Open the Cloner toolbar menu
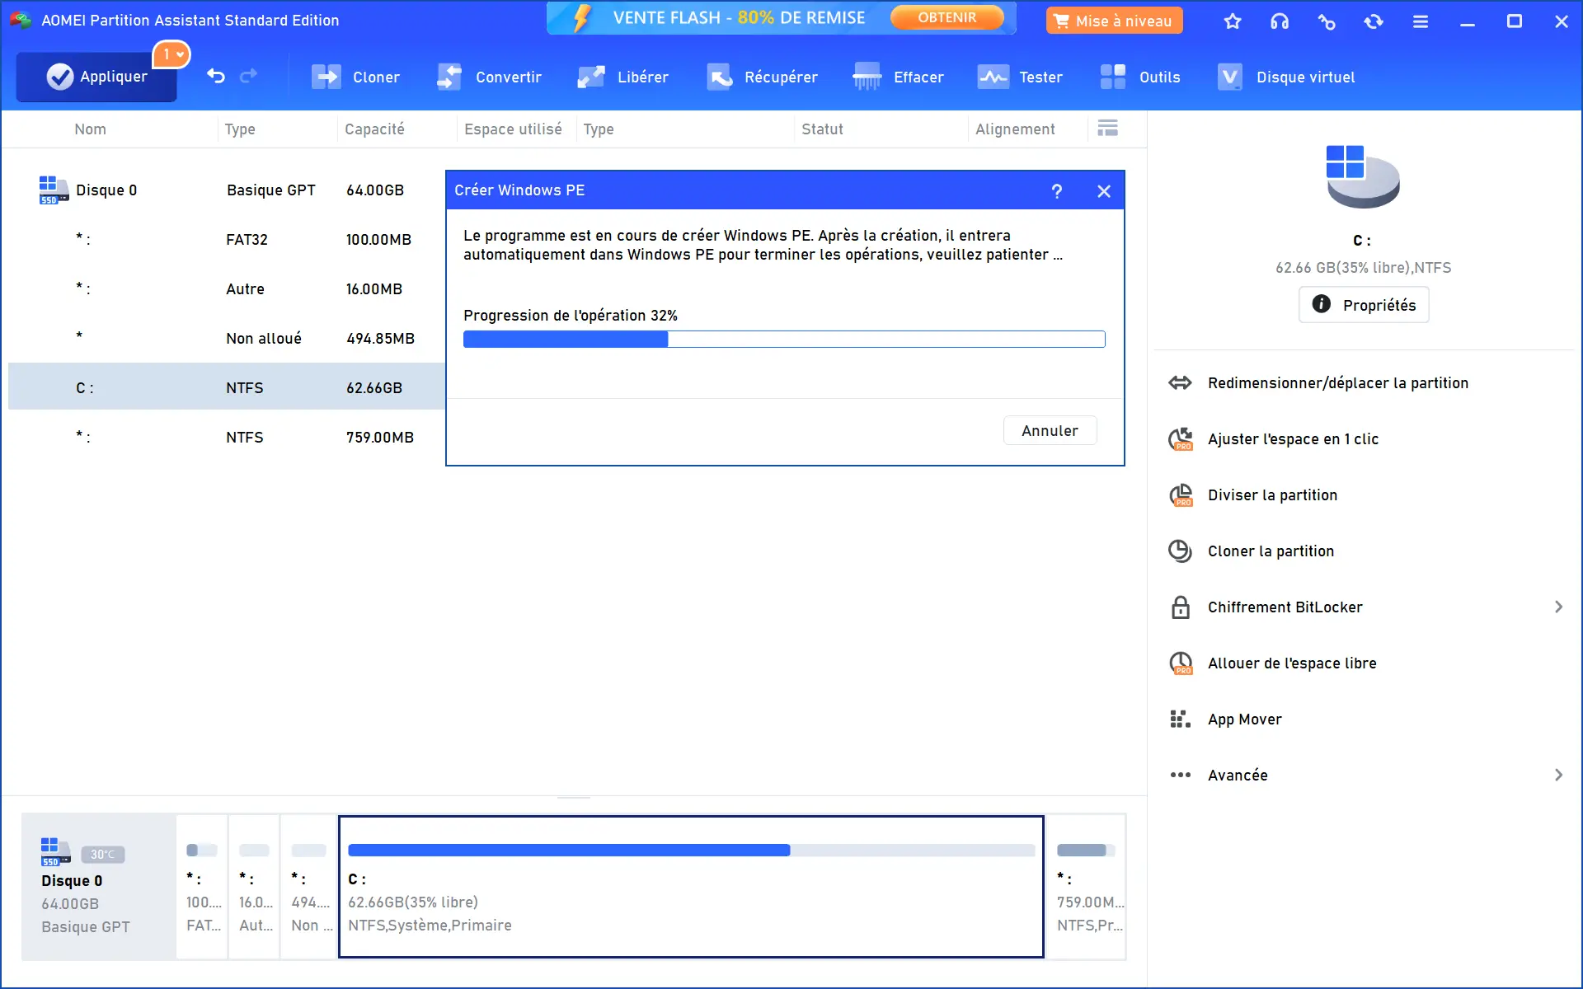The height and width of the screenshot is (989, 1583). (x=356, y=77)
